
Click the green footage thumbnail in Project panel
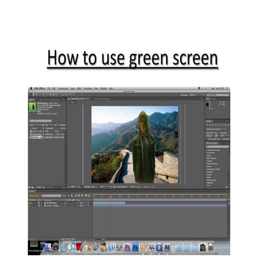tap(33, 107)
